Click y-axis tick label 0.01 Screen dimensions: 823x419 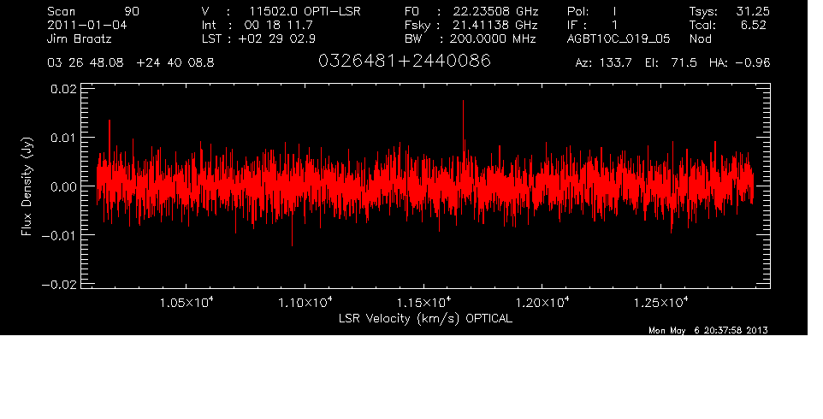click(x=63, y=138)
